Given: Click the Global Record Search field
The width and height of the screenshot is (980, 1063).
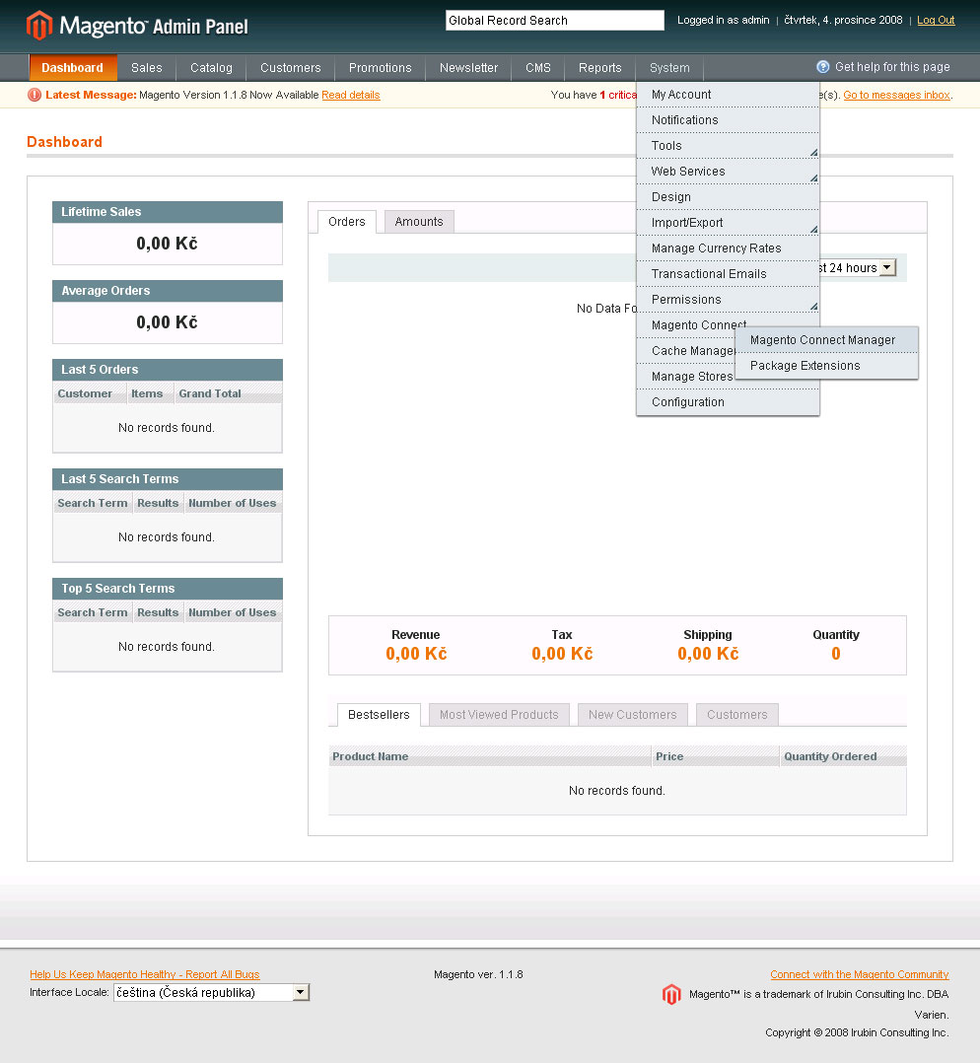Looking at the screenshot, I should [x=554, y=21].
